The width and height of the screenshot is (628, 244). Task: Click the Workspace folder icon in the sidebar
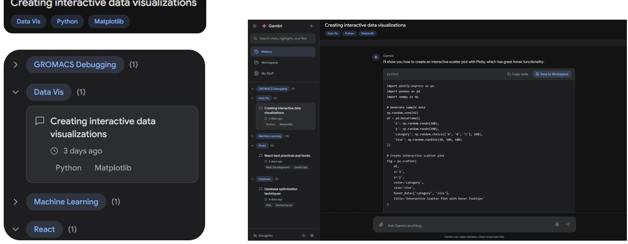(x=256, y=62)
